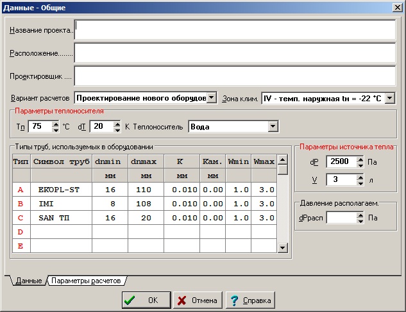Increase Tп value with up arrow
Image resolution: width=406 pixels, height=312 pixels.
(x=56, y=124)
